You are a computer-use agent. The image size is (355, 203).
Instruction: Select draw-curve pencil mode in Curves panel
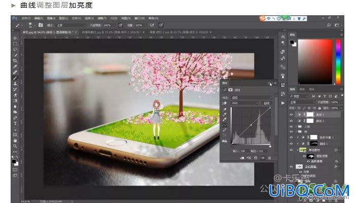point(225,130)
